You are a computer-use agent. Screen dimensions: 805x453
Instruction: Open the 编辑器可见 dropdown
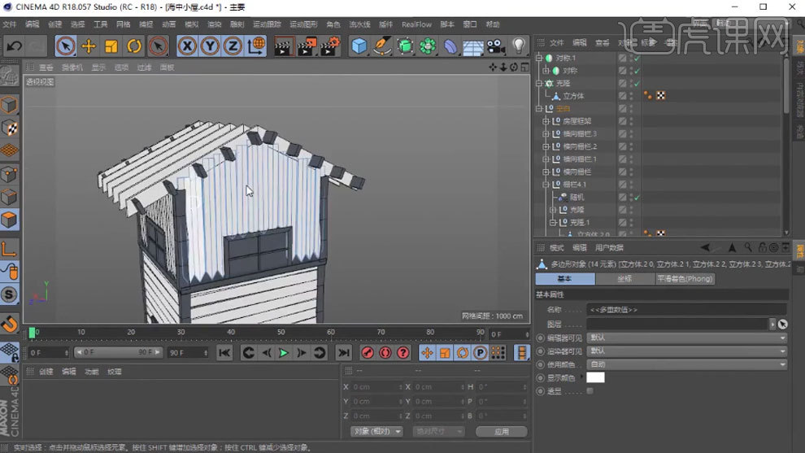click(x=686, y=338)
